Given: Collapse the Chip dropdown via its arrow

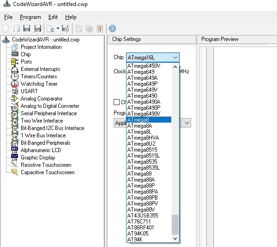Looking at the screenshot, I should tap(175, 58).
